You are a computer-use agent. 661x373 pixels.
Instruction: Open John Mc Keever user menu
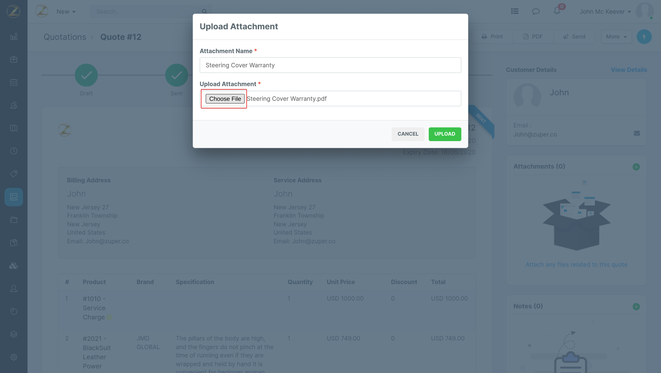(605, 12)
